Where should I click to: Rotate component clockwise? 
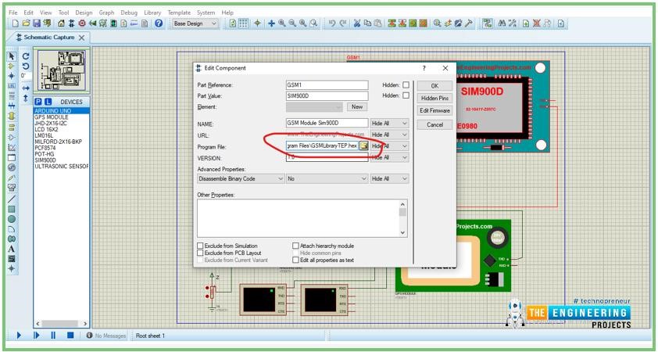[26, 56]
